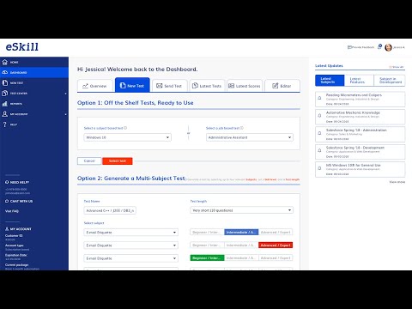Open the Test length dropdown showing Very short

click(x=241, y=210)
